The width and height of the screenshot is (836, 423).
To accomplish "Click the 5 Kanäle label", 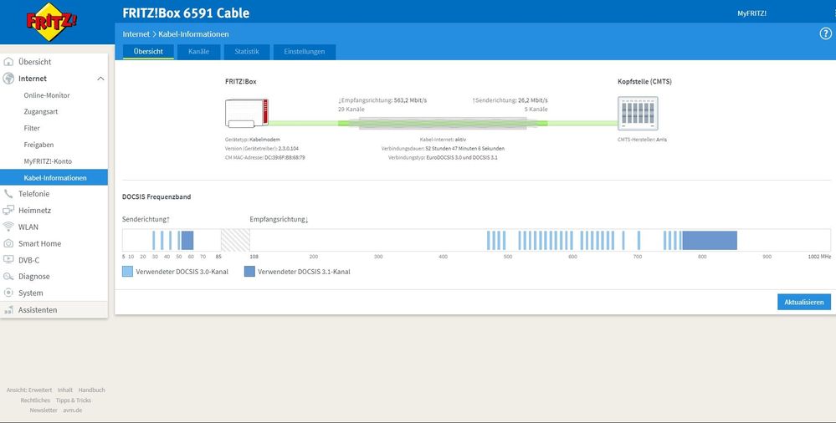I will point(536,110).
